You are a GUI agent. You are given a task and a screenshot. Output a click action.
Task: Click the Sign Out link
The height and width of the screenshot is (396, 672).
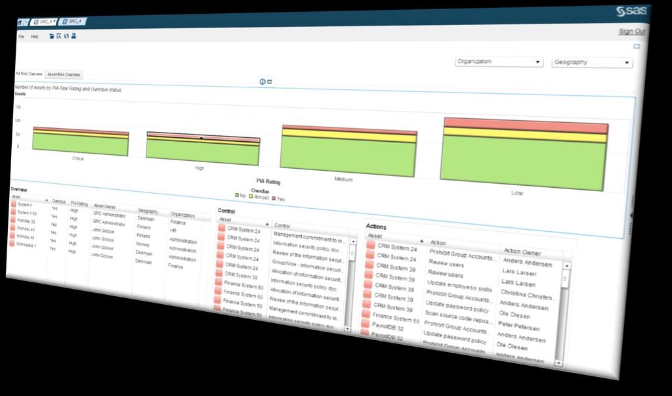(x=632, y=32)
